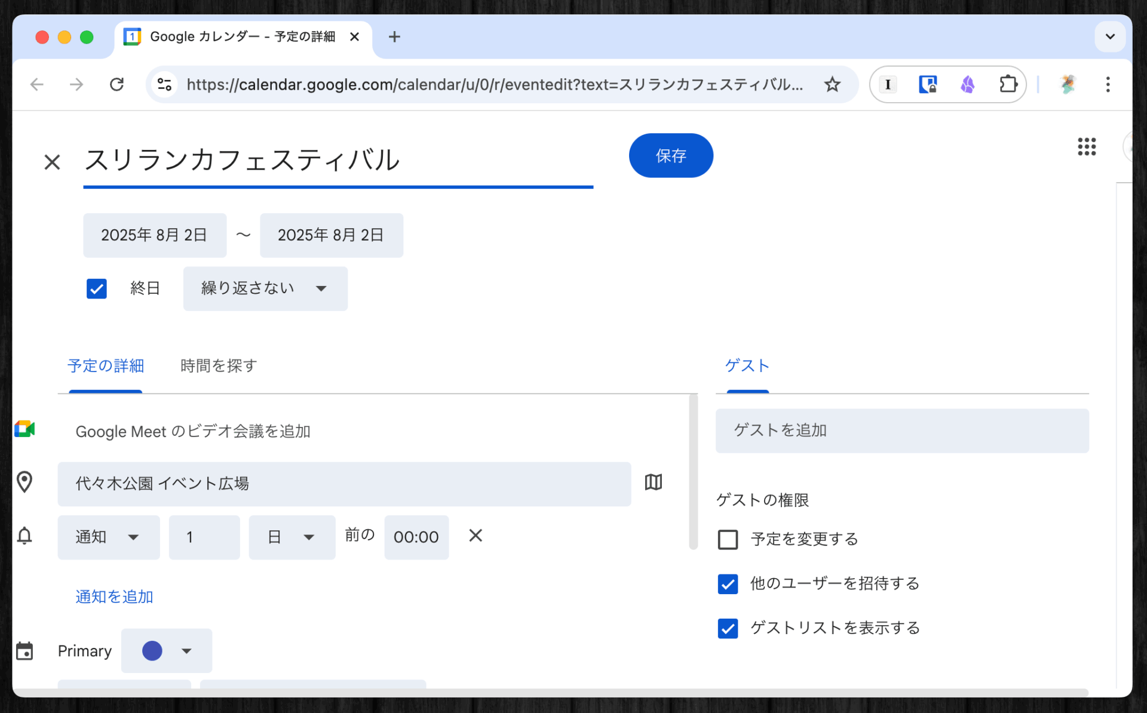Expand the 繰り返さない repeat dropdown
Viewport: 1147px width, 713px height.
click(x=265, y=288)
